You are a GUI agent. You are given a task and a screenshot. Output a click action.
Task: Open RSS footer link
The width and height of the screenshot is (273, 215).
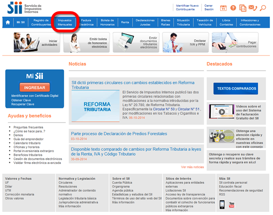click(x=222, y=195)
